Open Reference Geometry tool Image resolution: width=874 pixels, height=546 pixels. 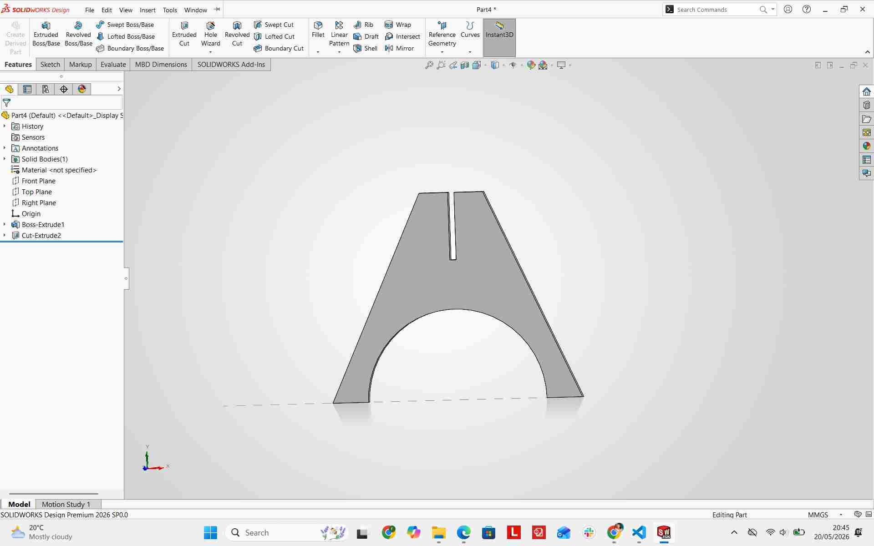pos(442,34)
